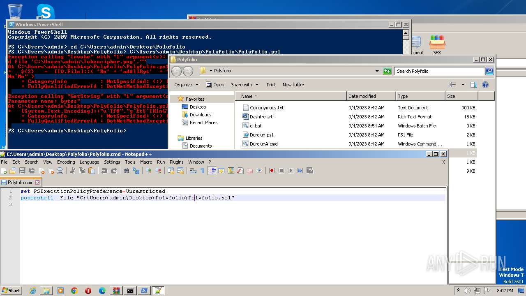Click the Refresh button beside address bar
This screenshot has height=296, width=526.
point(387,71)
